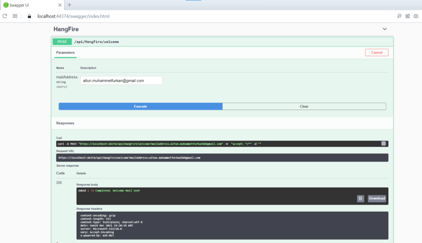Click the green POST method badge
This screenshot has height=243, width=422.
click(x=62, y=42)
